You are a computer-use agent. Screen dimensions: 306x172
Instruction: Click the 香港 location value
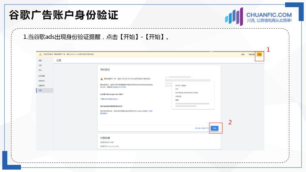click(177, 100)
